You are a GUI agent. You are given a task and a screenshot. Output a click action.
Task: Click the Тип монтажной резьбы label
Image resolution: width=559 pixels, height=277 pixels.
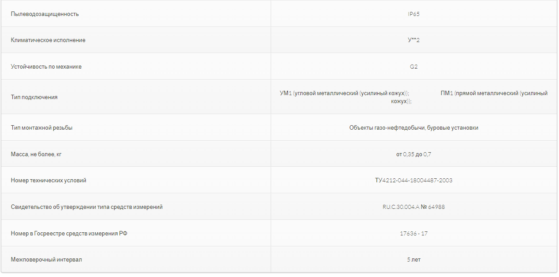coord(42,128)
